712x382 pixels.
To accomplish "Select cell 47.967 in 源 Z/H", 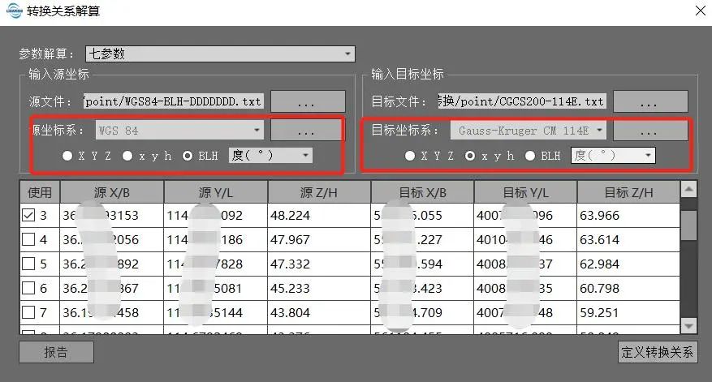I will [x=319, y=239].
